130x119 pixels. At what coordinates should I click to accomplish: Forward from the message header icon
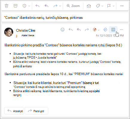pyautogui.click(x=87, y=30)
